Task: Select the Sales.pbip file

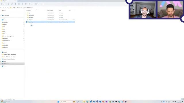Action: [50, 22]
